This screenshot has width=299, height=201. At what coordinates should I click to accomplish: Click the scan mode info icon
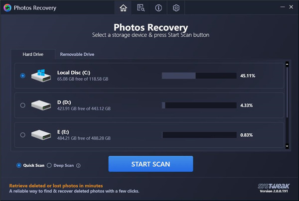(x=78, y=165)
